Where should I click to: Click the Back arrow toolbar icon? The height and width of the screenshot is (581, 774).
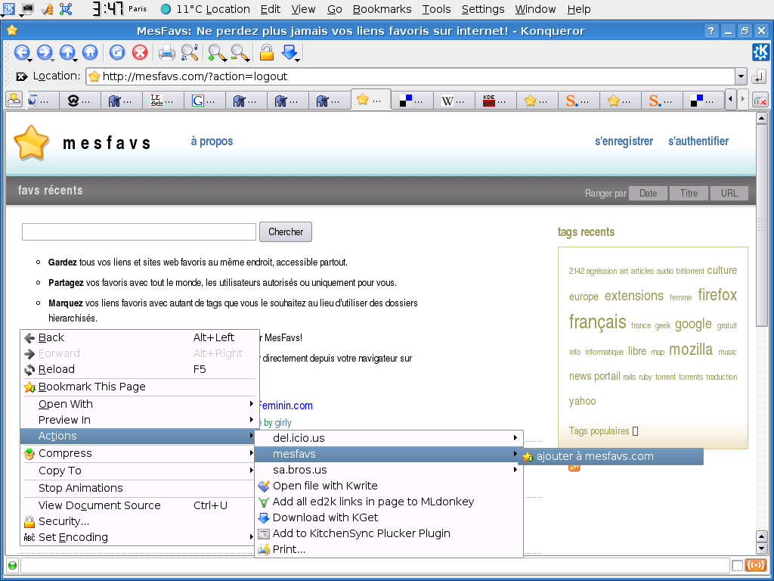click(x=21, y=52)
